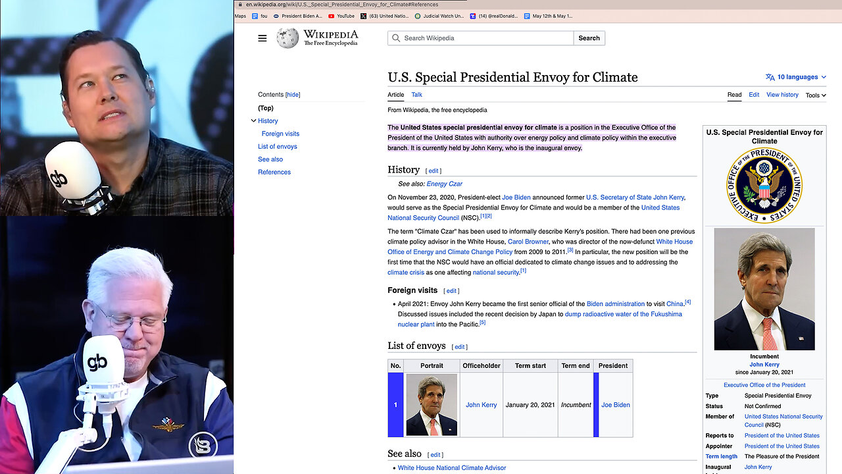This screenshot has height=474, width=842.
Task: Click the Wikipedia globe logo
Action: (x=287, y=38)
